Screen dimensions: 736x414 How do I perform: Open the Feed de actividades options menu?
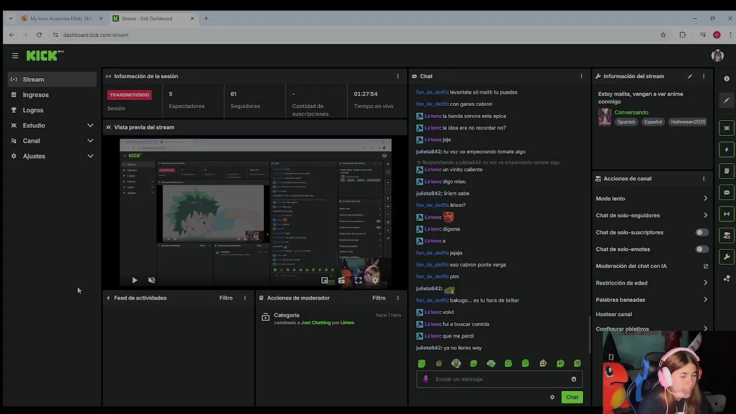click(245, 298)
